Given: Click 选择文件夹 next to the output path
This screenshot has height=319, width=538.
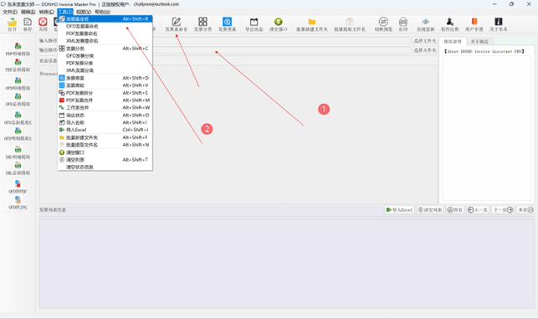Looking at the screenshot, I should 425,50.
